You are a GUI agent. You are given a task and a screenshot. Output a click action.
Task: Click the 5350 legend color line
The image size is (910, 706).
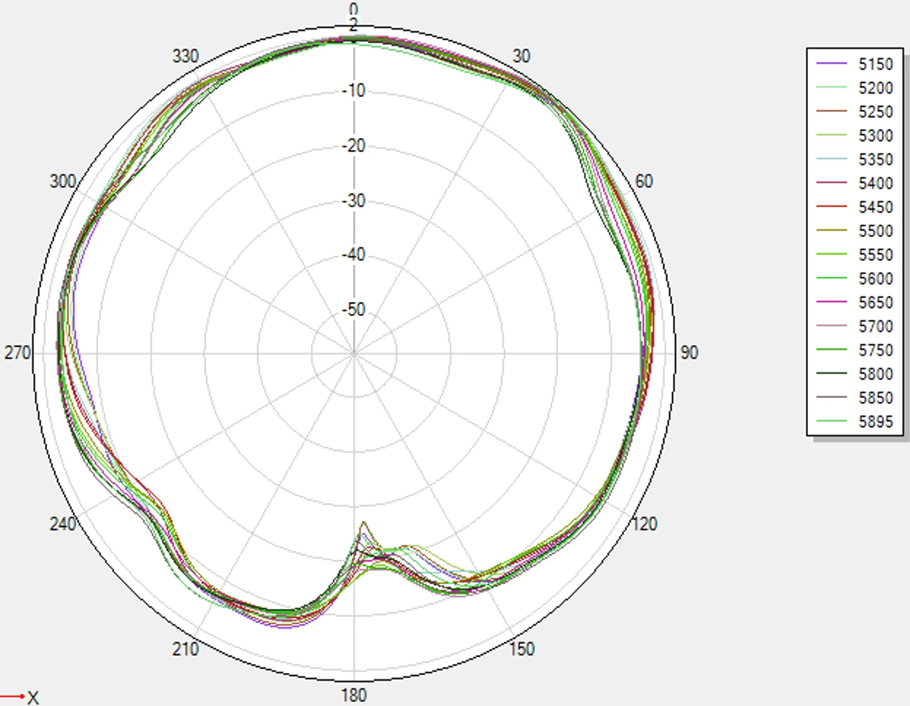pos(831,160)
